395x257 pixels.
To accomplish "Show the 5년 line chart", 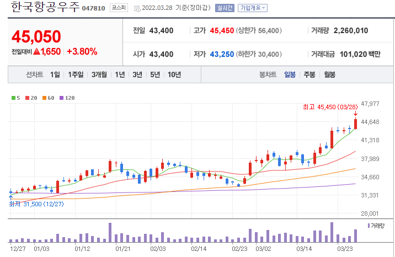I will pos(155,74).
